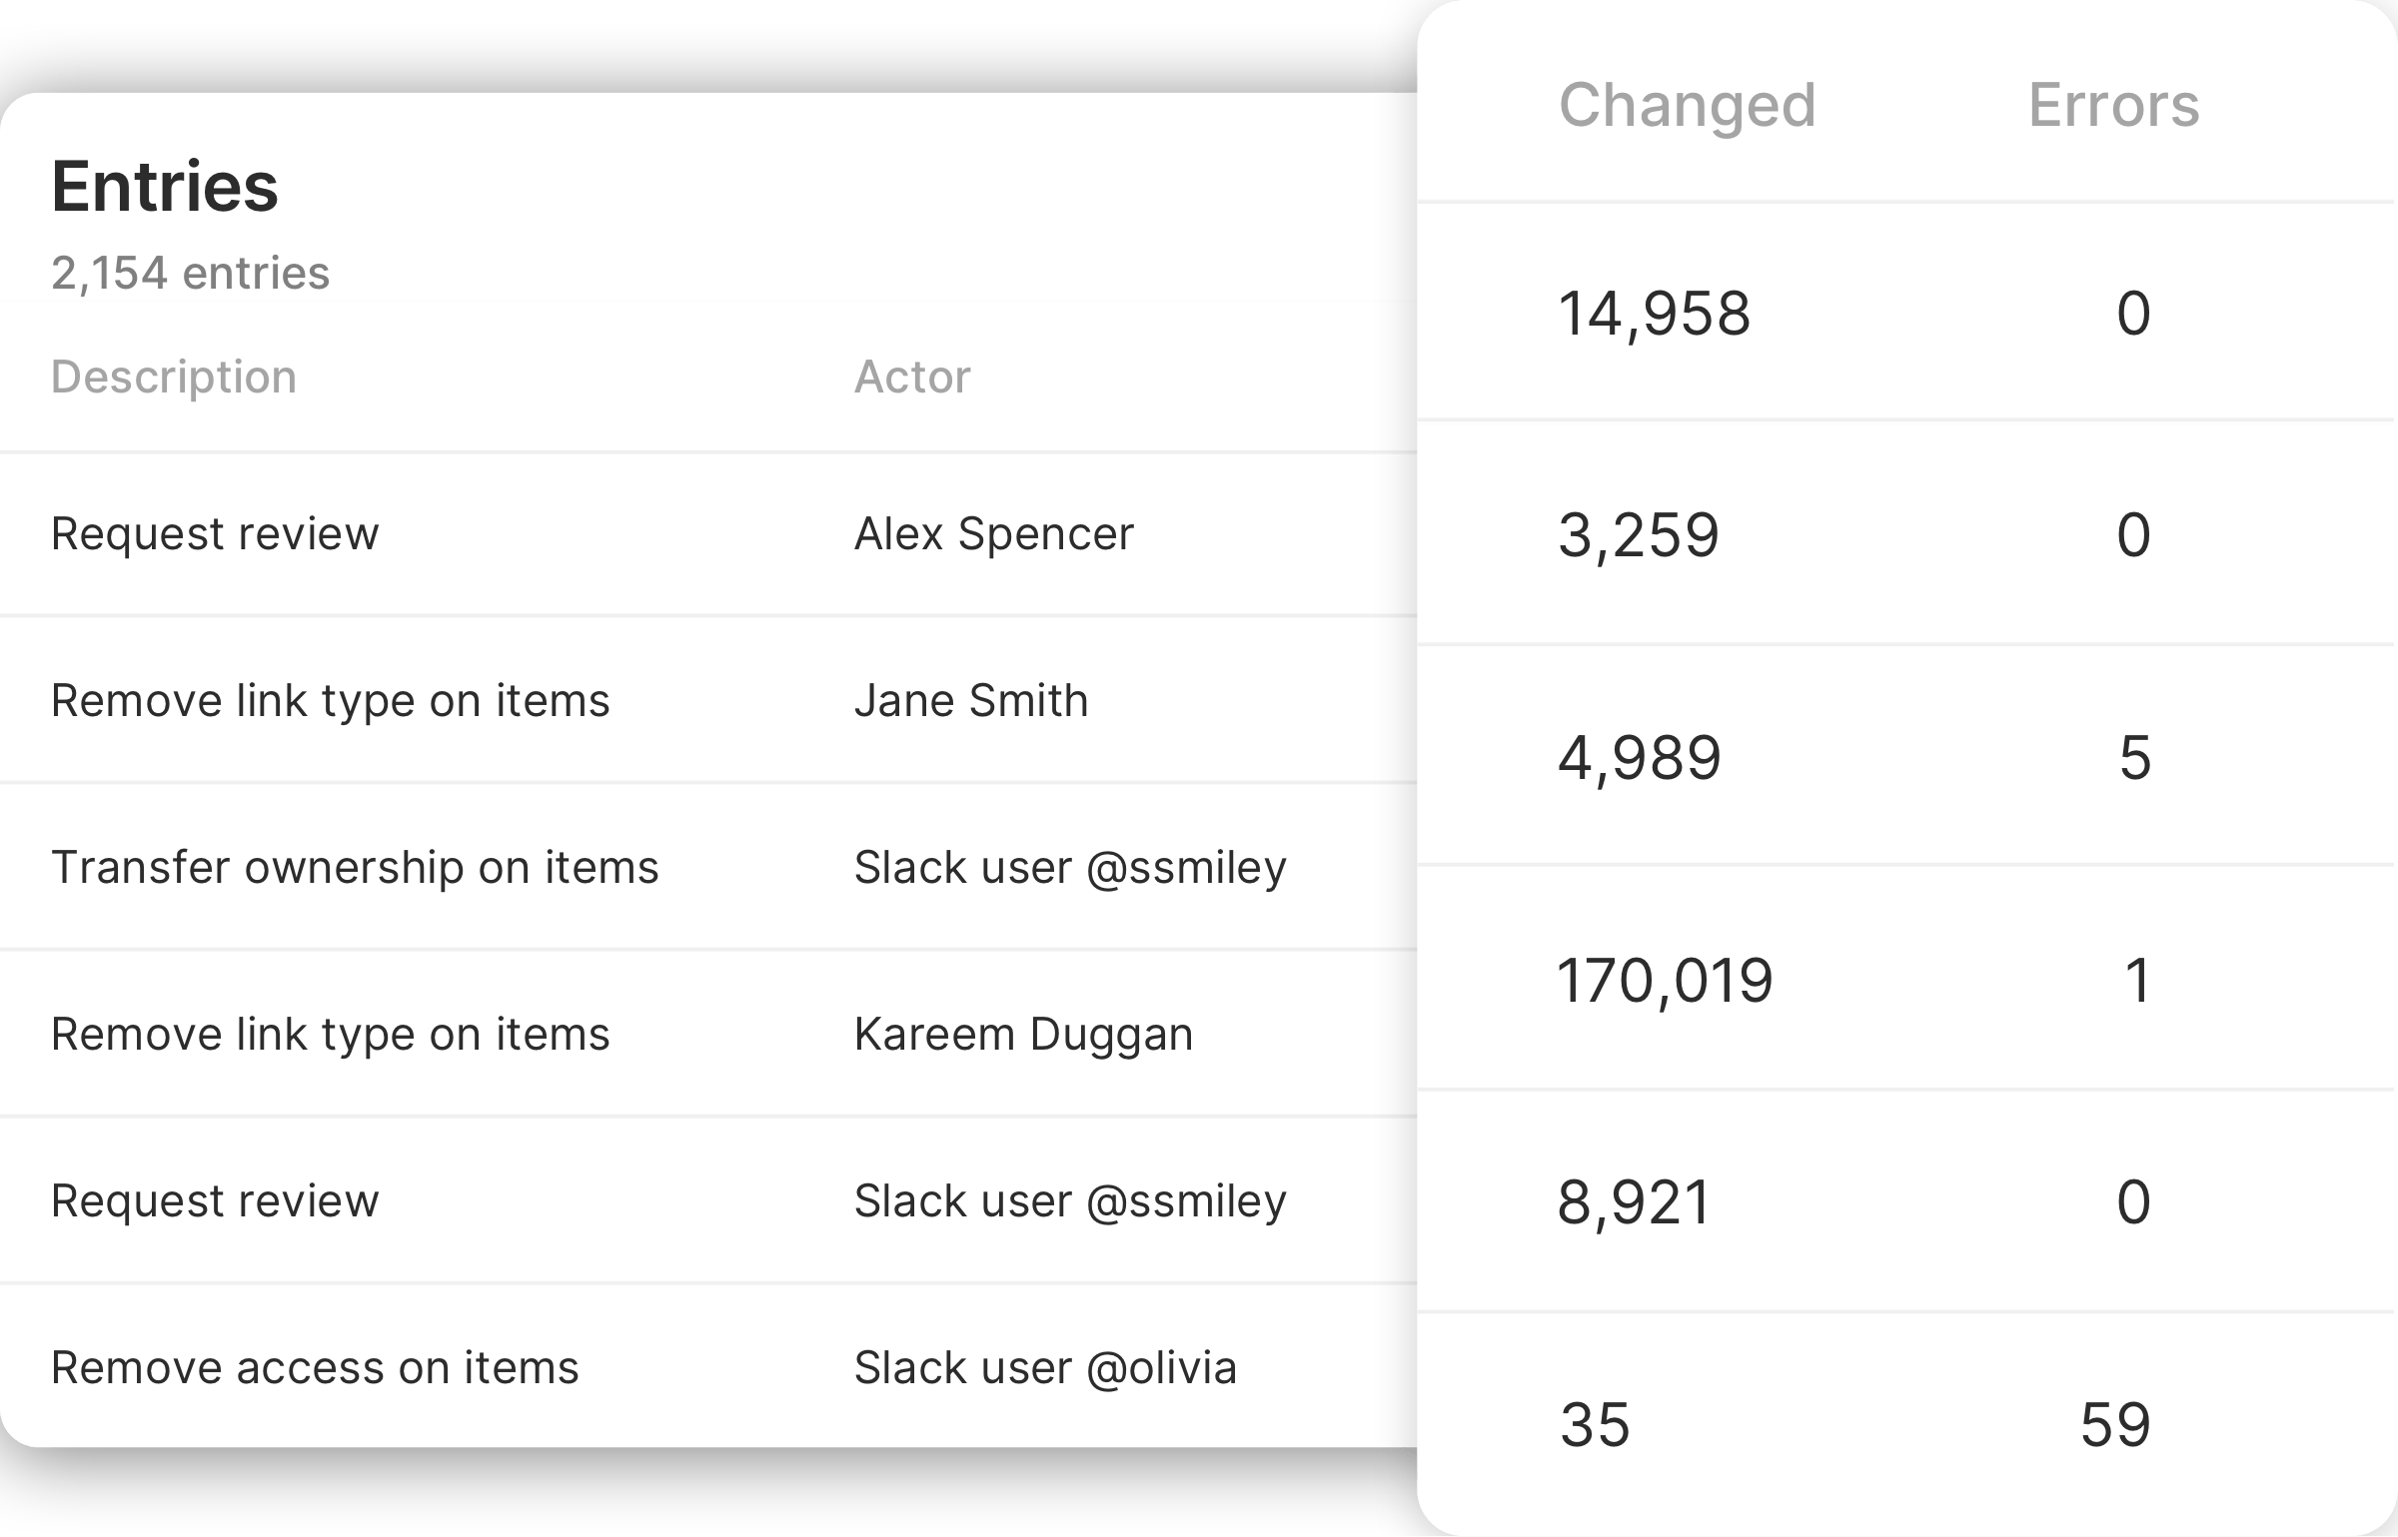The image size is (2398, 1537).
Task: Open the Remove access on items entry
Action: [315, 1367]
